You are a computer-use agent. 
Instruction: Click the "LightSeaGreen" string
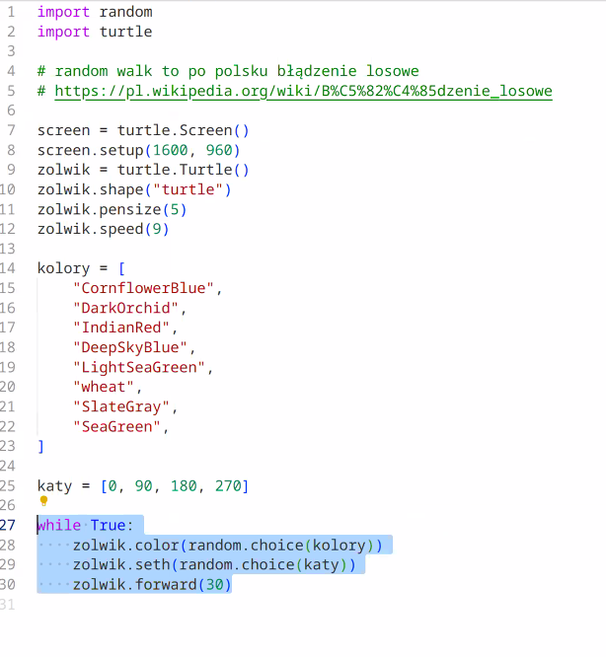click(139, 367)
